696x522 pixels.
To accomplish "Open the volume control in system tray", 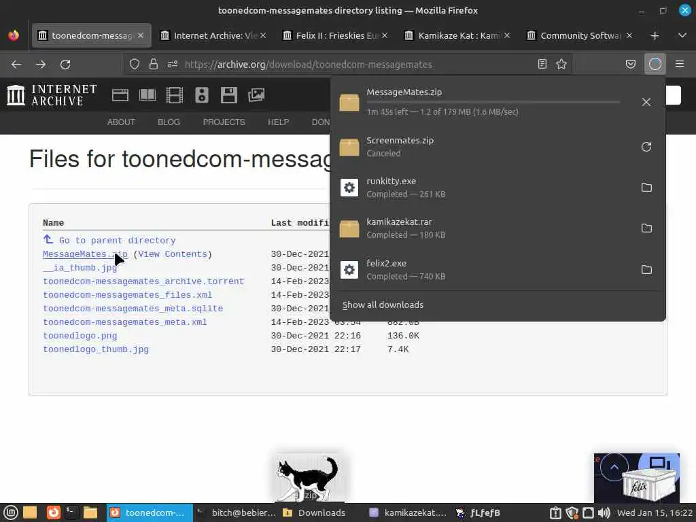I will [604, 513].
